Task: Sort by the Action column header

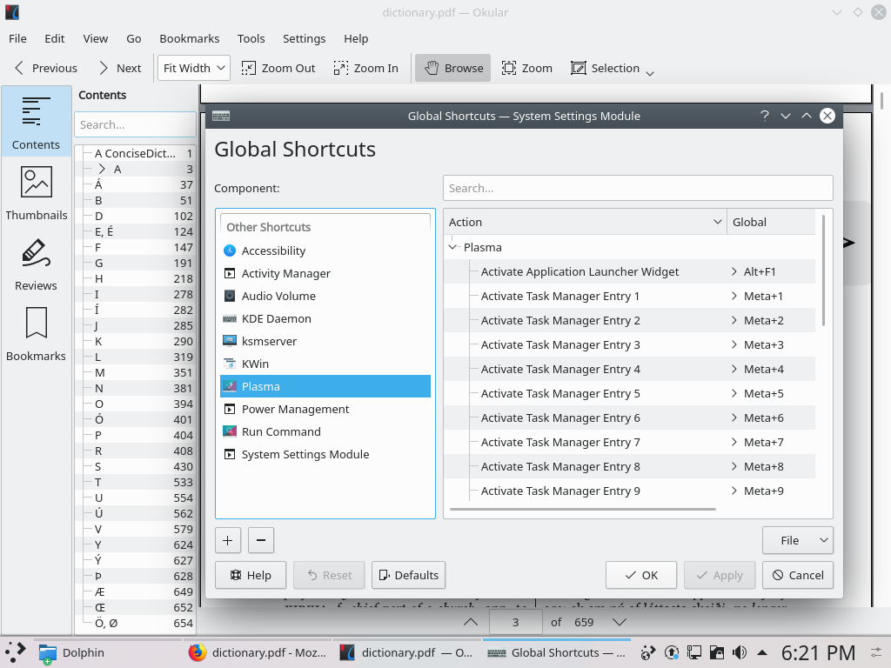Action: (585, 222)
